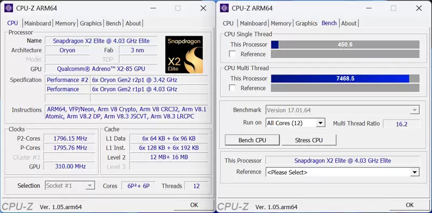The height and width of the screenshot is (213, 432).
Task: Click single thread score bar showing 450.6
Action: [345, 45]
